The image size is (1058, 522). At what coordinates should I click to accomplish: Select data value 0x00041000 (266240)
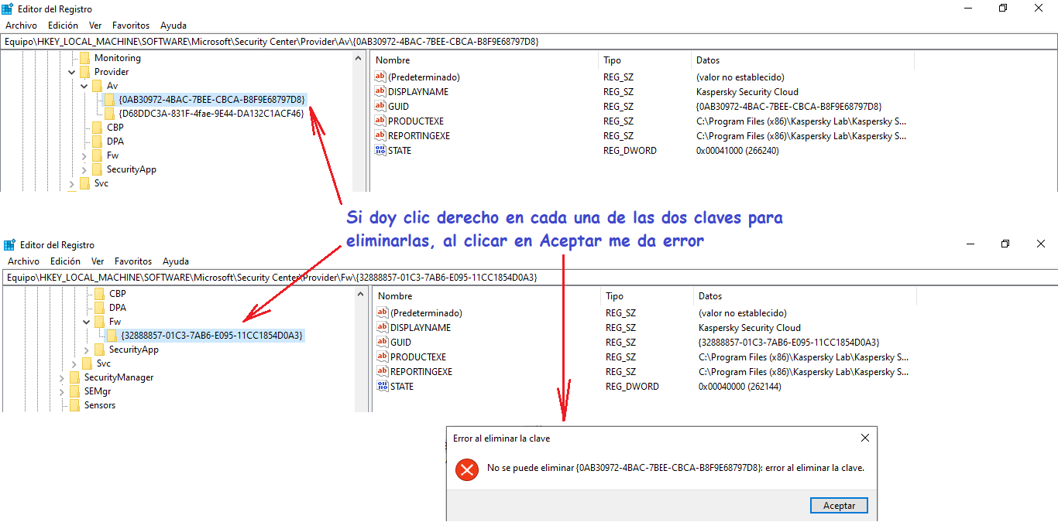tap(737, 150)
